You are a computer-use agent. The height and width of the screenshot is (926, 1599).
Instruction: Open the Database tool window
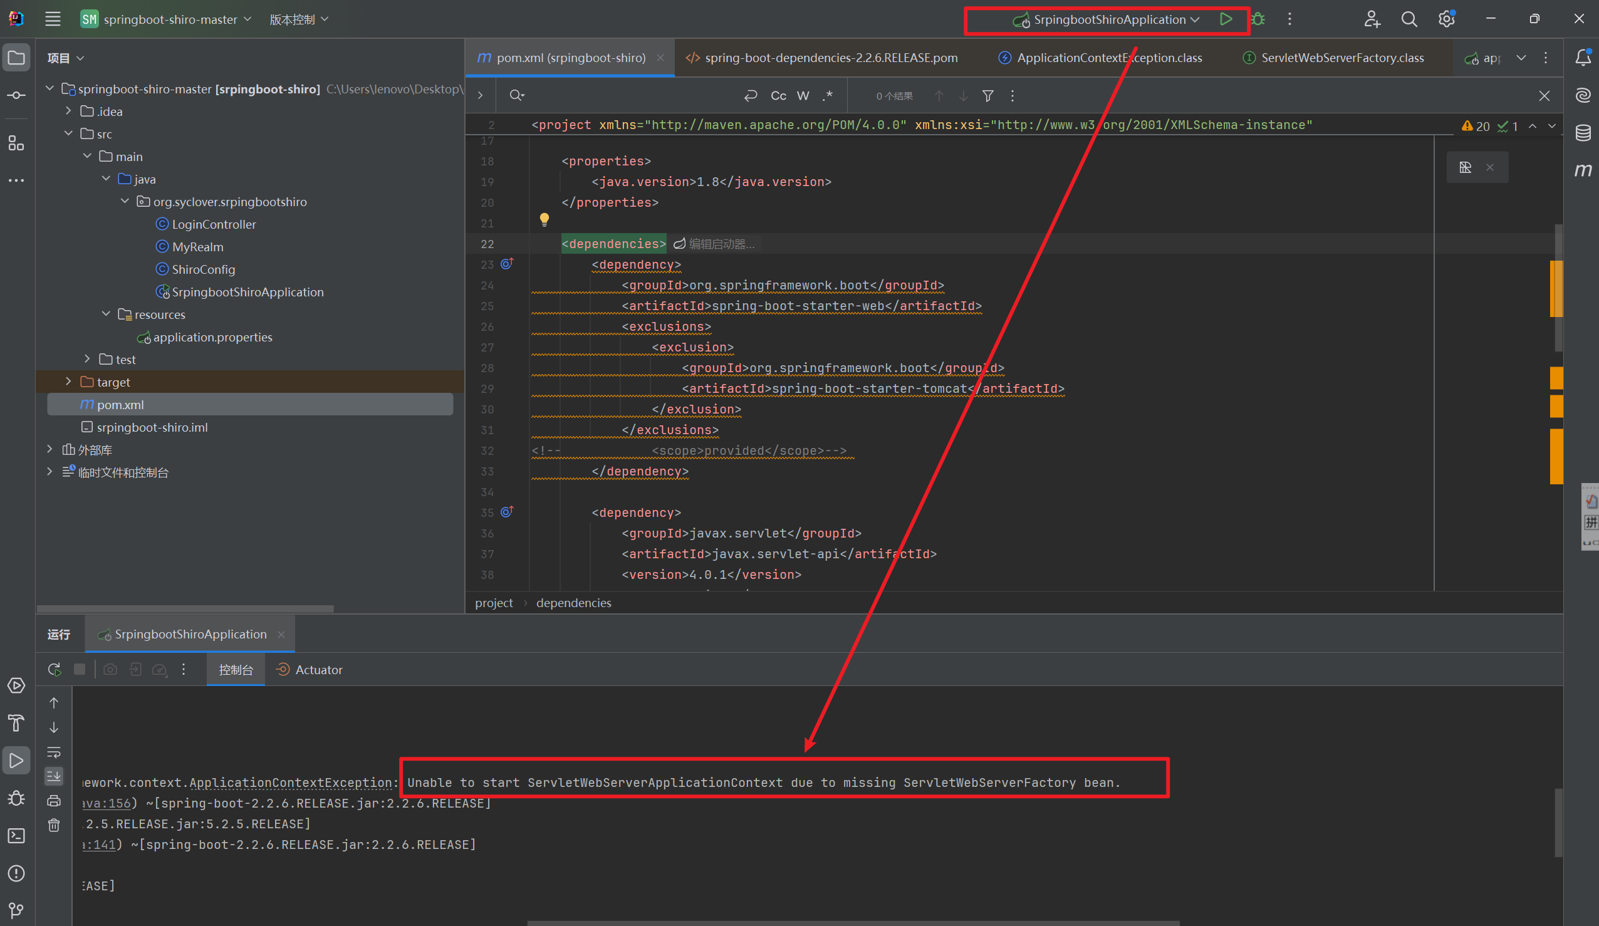point(1583,133)
